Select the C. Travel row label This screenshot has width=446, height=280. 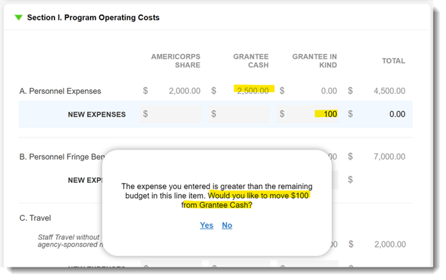click(35, 217)
